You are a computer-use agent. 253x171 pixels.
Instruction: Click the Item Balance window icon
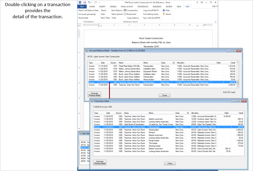[x=81, y=134]
